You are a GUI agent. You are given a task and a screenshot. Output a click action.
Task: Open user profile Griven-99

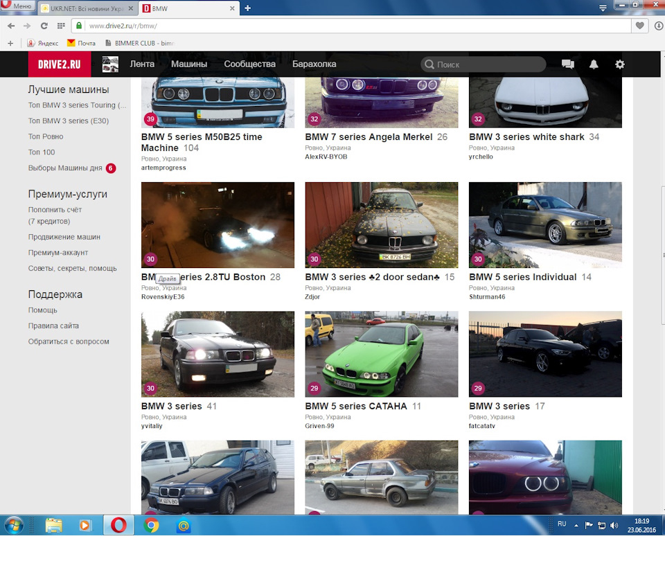point(319,426)
